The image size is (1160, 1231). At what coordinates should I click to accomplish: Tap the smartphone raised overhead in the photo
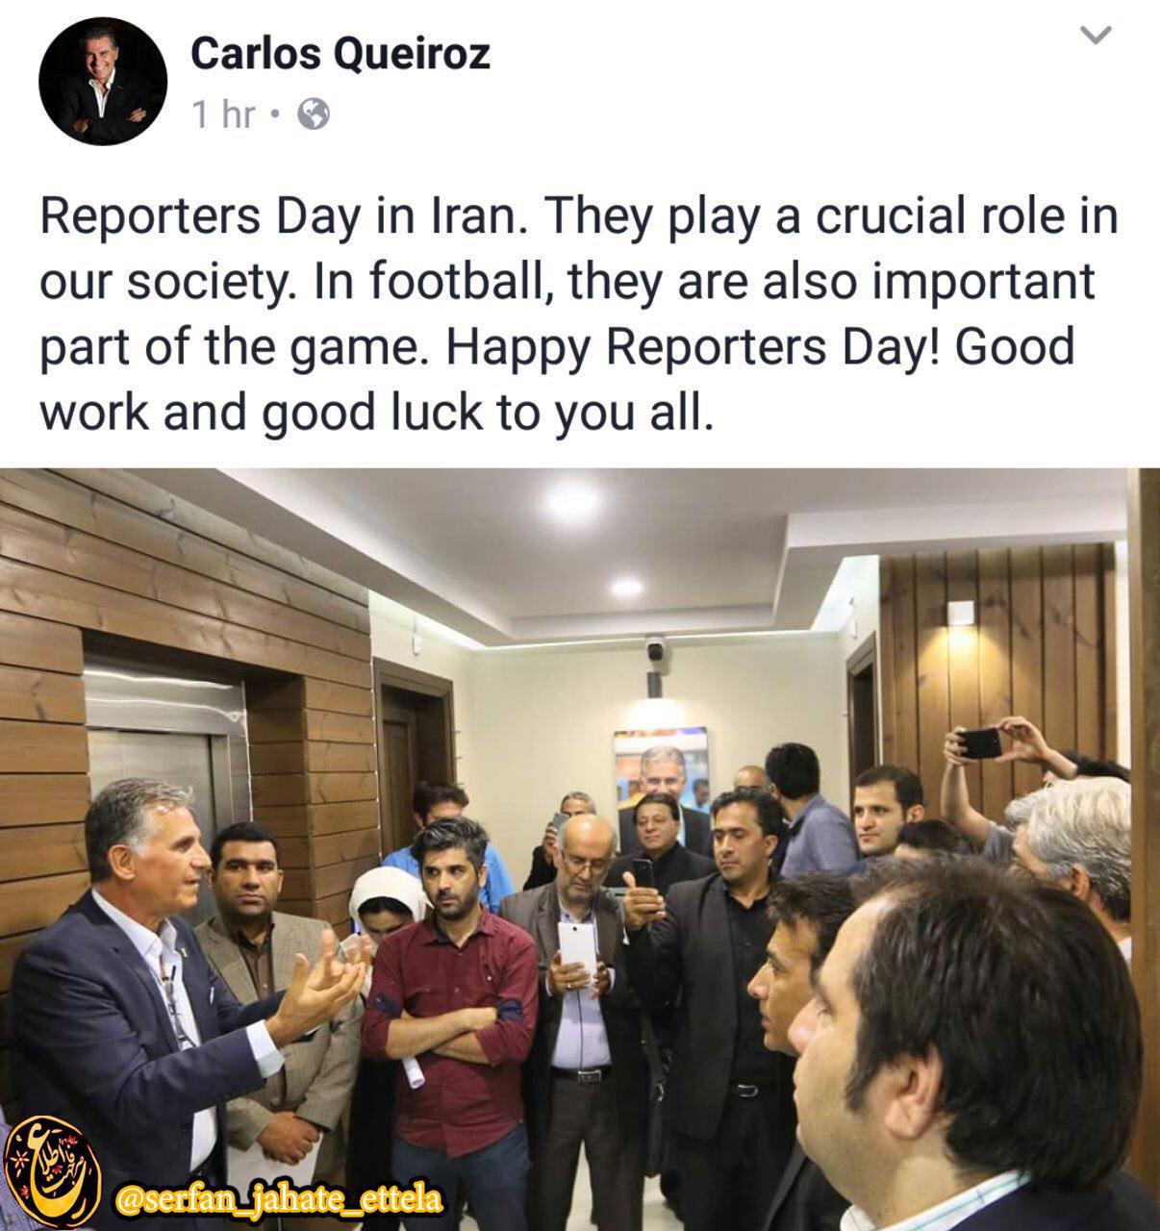click(x=979, y=742)
